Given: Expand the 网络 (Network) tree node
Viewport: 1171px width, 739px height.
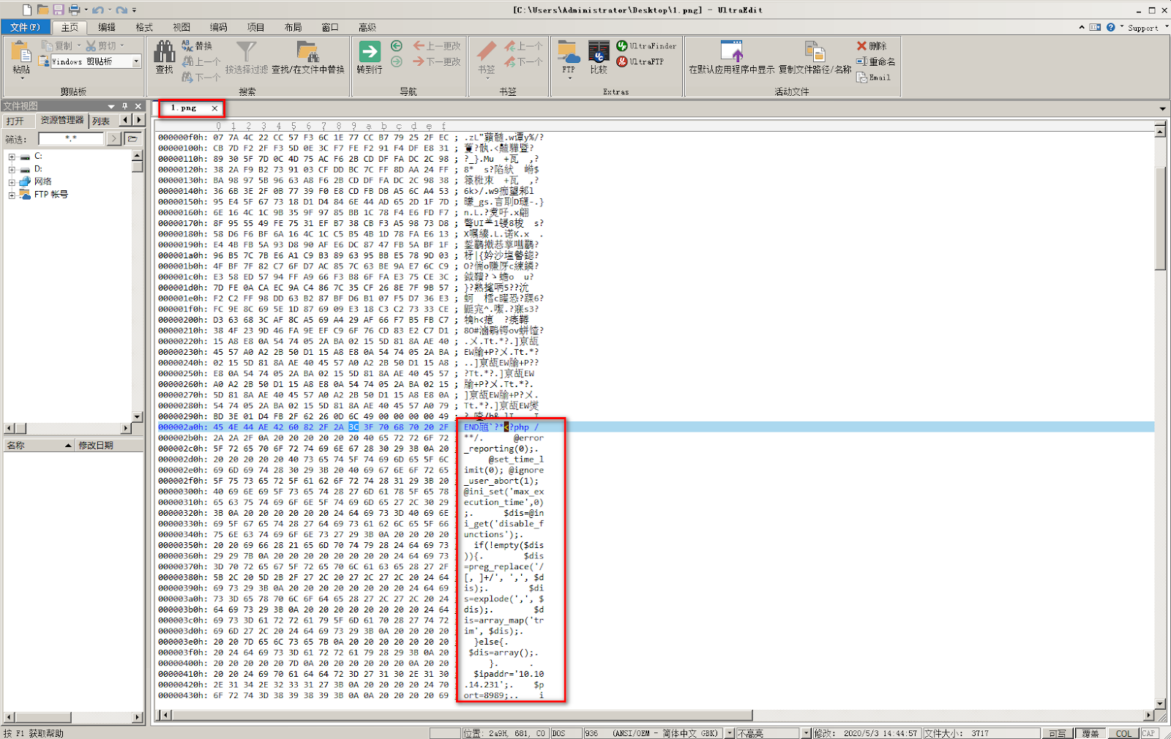Looking at the screenshot, I should (12, 181).
